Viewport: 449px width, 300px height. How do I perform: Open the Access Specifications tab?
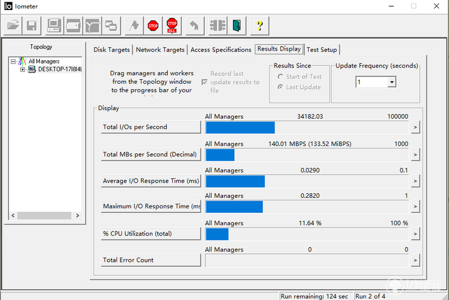click(221, 49)
